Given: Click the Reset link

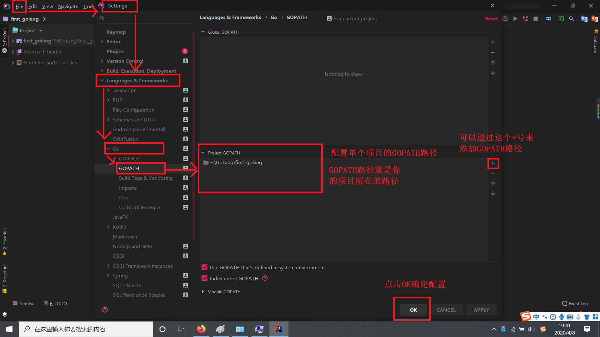Looking at the screenshot, I should 491,19.
